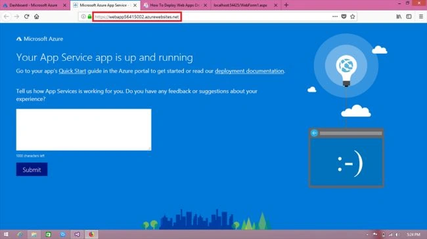Screen dimensions: 427x239
Task: Open the Windows Start menu
Action: (6, 234)
